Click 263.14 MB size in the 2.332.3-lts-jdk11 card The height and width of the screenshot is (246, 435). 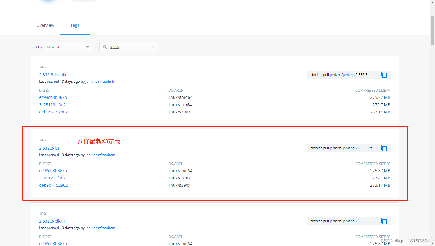[x=380, y=112]
